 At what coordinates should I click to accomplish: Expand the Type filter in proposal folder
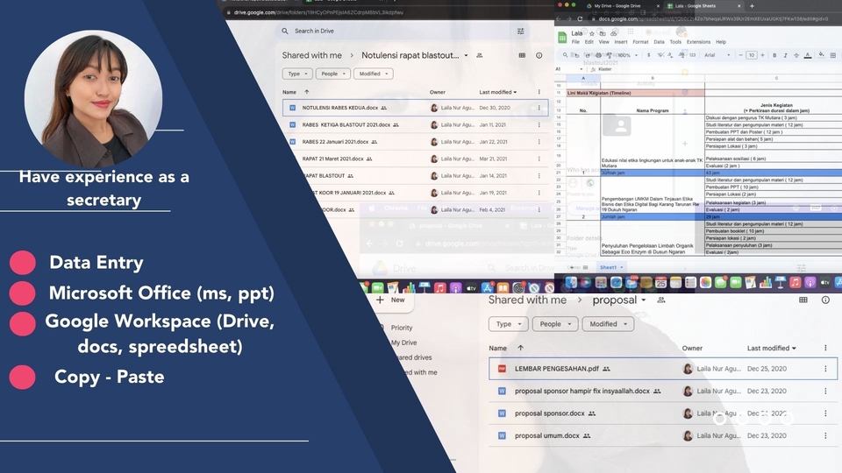[x=508, y=324]
